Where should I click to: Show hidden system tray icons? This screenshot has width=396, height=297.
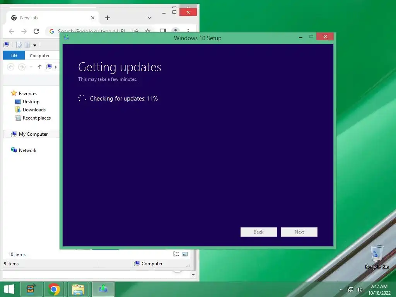pyautogui.click(x=341, y=290)
